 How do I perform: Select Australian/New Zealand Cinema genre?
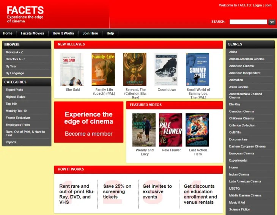coord(246,96)
